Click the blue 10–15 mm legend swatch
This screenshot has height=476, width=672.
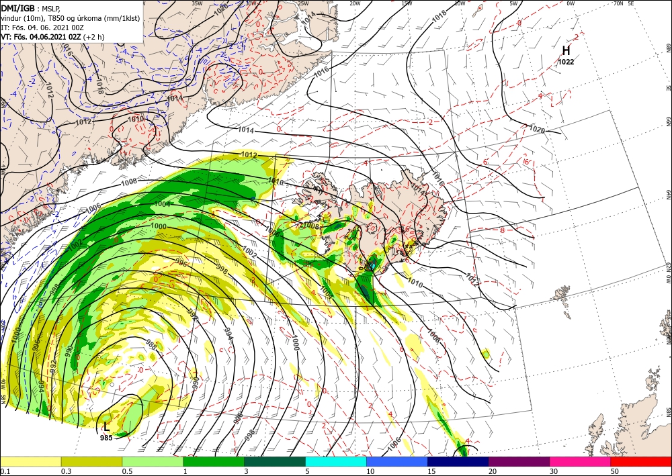[x=397, y=461]
